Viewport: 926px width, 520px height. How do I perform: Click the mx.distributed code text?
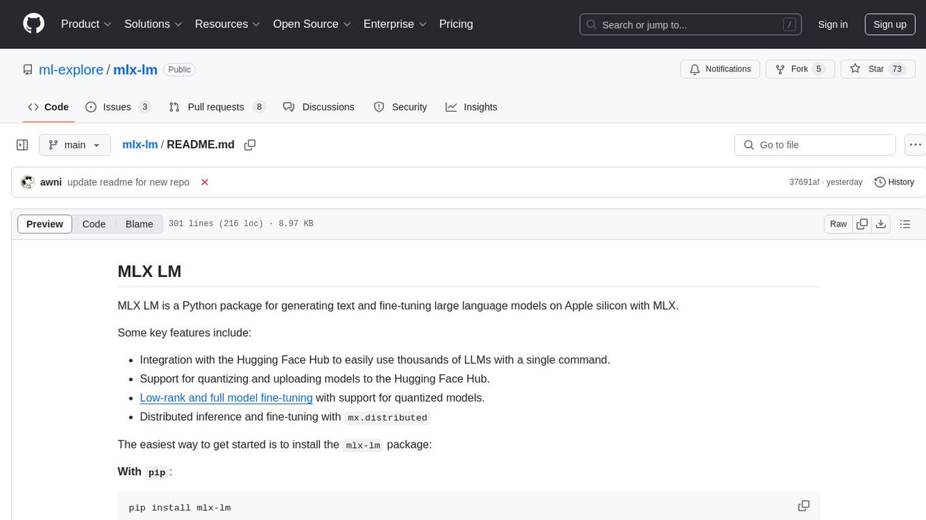[387, 417]
